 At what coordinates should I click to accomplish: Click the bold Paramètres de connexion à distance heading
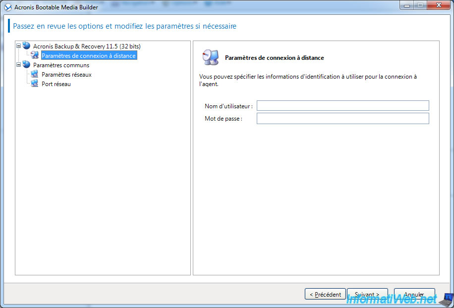tap(275, 58)
